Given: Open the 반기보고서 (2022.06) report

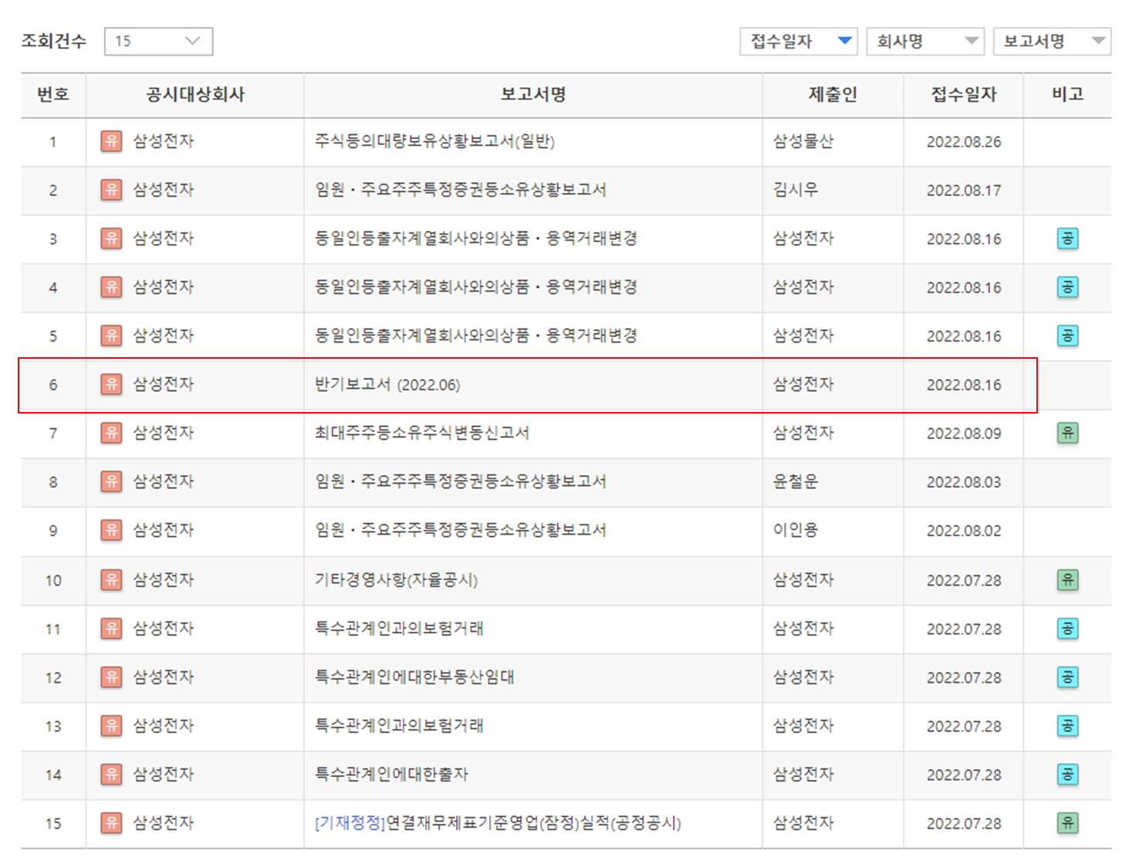Looking at the screenshot, I should [387, 384].
